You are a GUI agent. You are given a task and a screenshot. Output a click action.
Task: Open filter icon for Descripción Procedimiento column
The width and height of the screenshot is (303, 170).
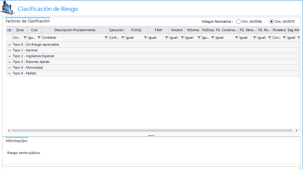point(106,38)
